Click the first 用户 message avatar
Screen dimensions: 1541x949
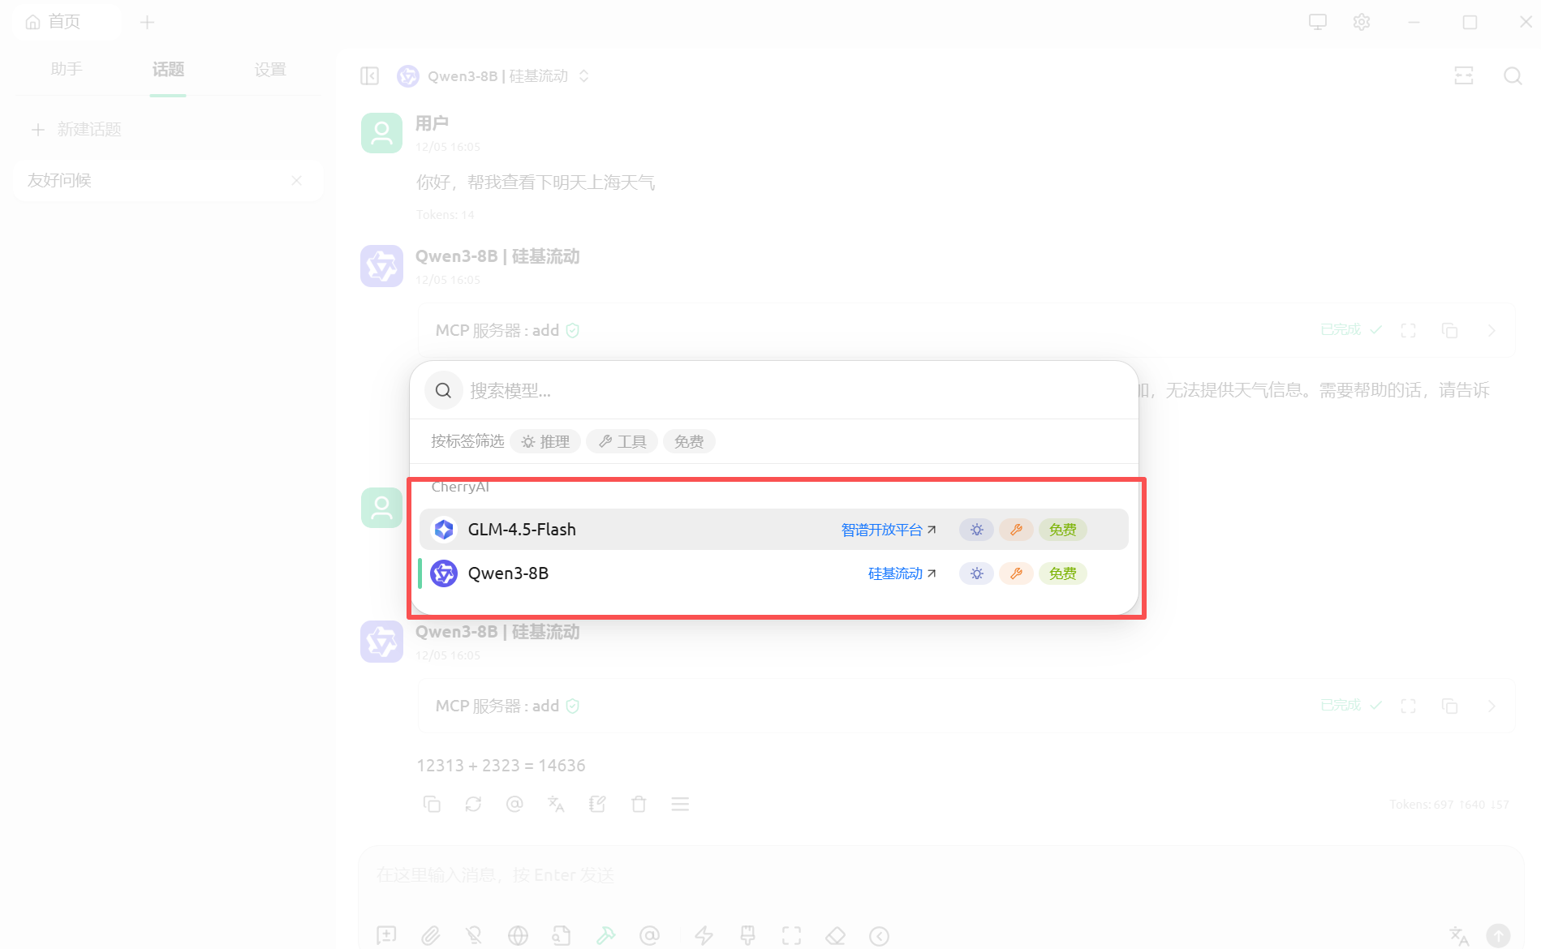click(381, 133)
